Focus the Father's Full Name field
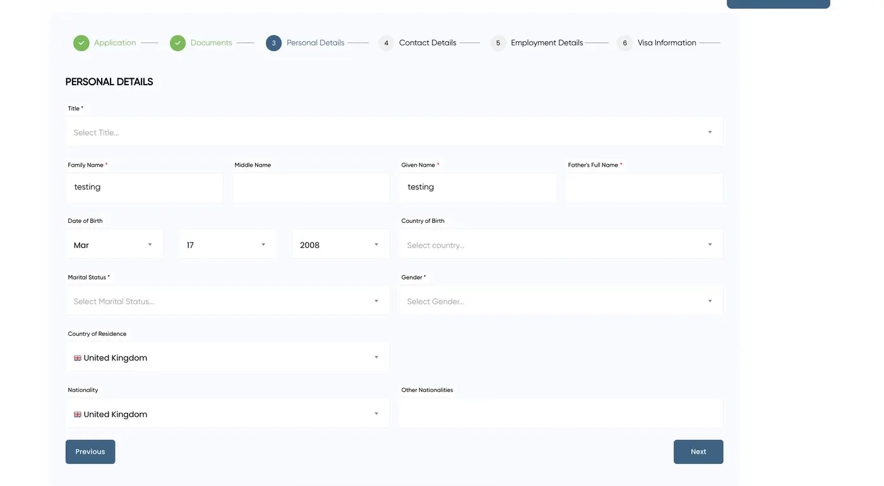 coord(644,188)
